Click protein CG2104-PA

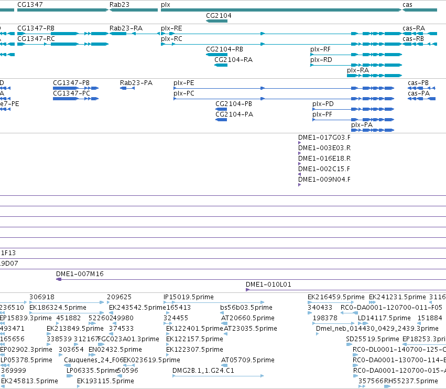(x=221, y=120)
